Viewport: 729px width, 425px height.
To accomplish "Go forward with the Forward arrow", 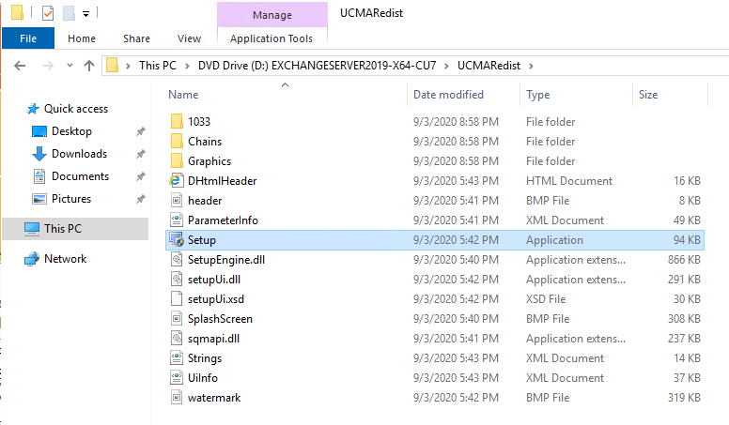I will click(47, 66).
